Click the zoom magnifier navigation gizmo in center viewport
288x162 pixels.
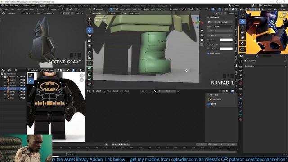point(202,31)
